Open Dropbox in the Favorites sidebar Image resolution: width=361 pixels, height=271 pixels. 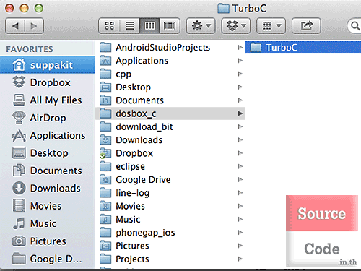click(48, 82)
